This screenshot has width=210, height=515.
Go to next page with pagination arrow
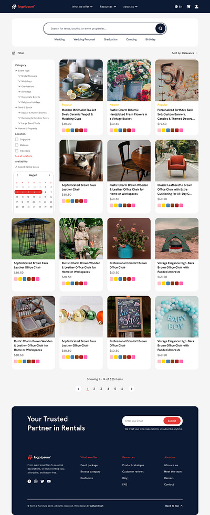point(131,388)
